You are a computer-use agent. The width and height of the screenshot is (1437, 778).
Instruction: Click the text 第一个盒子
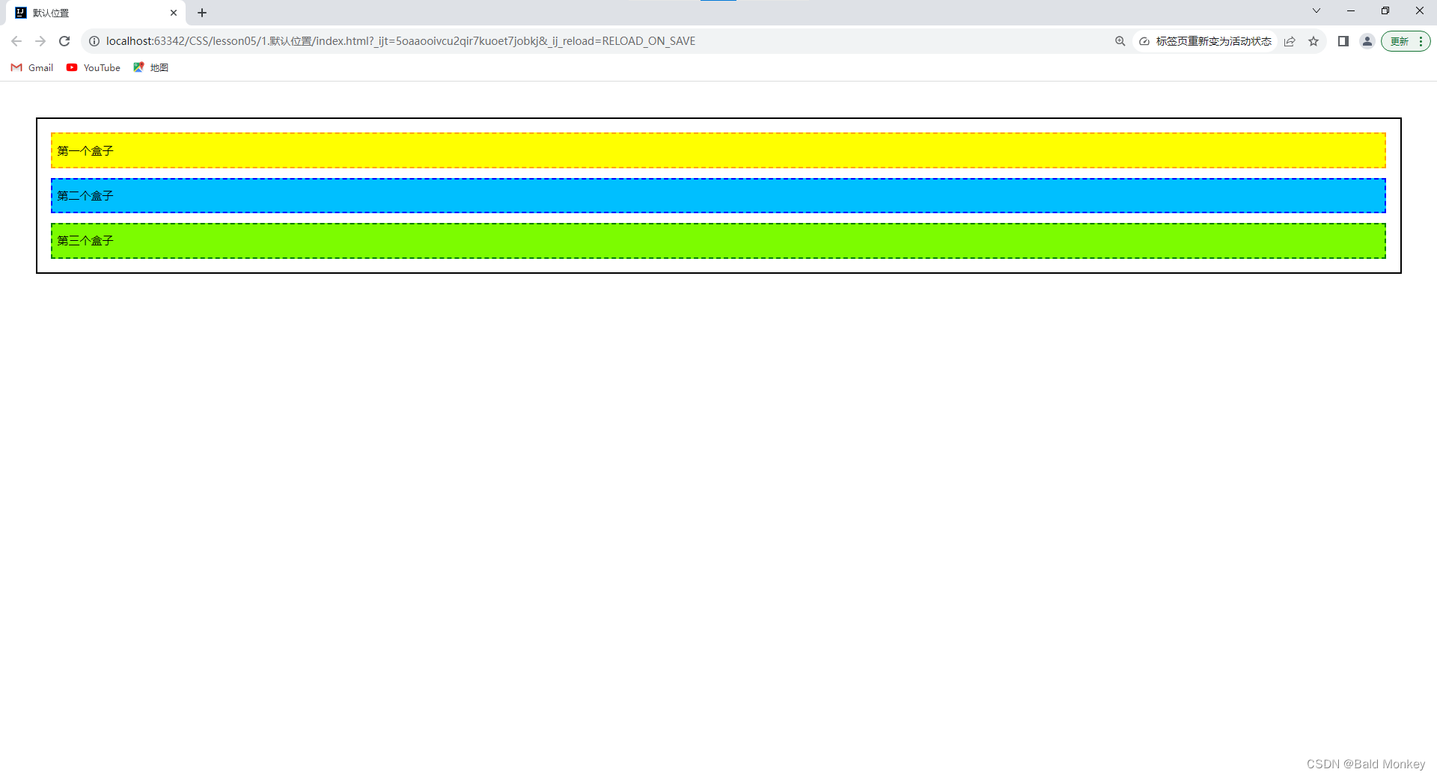[x=85, y=150]
